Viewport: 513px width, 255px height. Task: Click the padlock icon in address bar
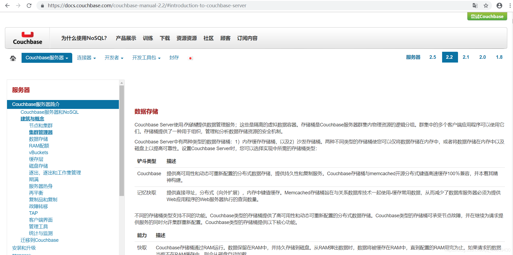[42, 5]
